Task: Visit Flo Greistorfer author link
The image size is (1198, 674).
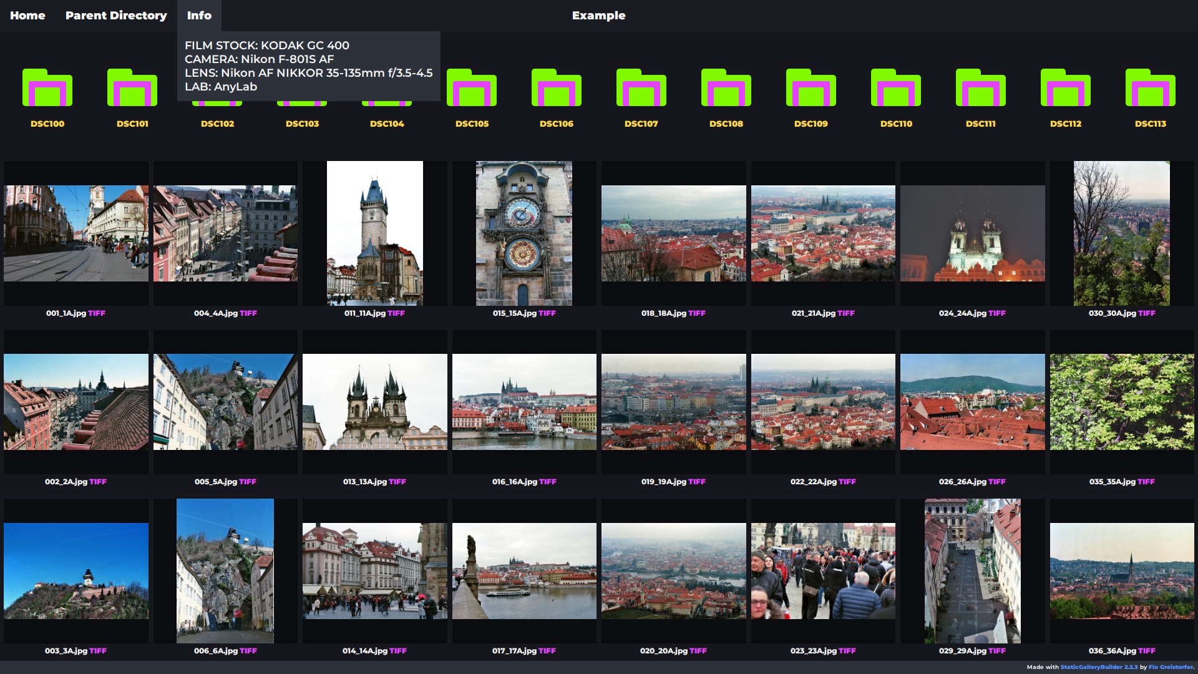Action: [x=1171, y=667]
